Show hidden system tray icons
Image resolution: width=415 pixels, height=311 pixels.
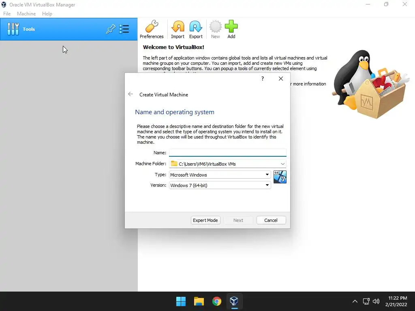[x=355, y=301]
